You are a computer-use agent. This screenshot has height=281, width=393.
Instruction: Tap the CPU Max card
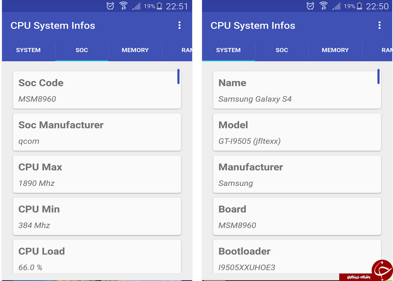coord(97,174)
